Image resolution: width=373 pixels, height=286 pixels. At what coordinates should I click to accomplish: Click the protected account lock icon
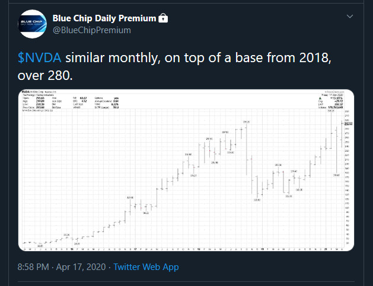pyautogui.click(x=163, y=18)
